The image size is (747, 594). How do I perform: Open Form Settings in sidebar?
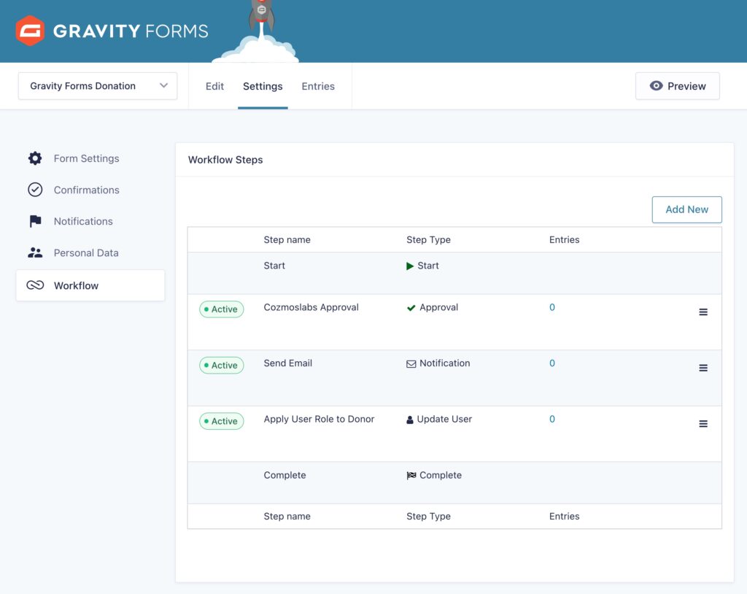tap(86, 158)
